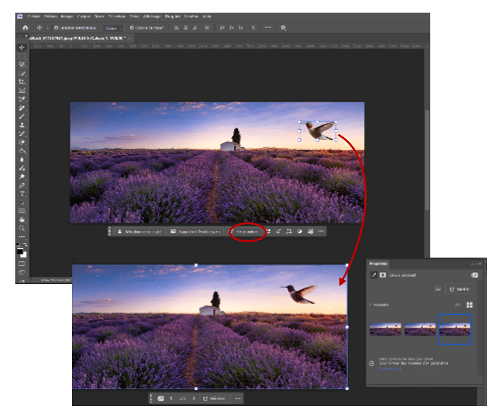Select the Rectangular Marquee tool
The image size is (501, 412).
(22, 56)
